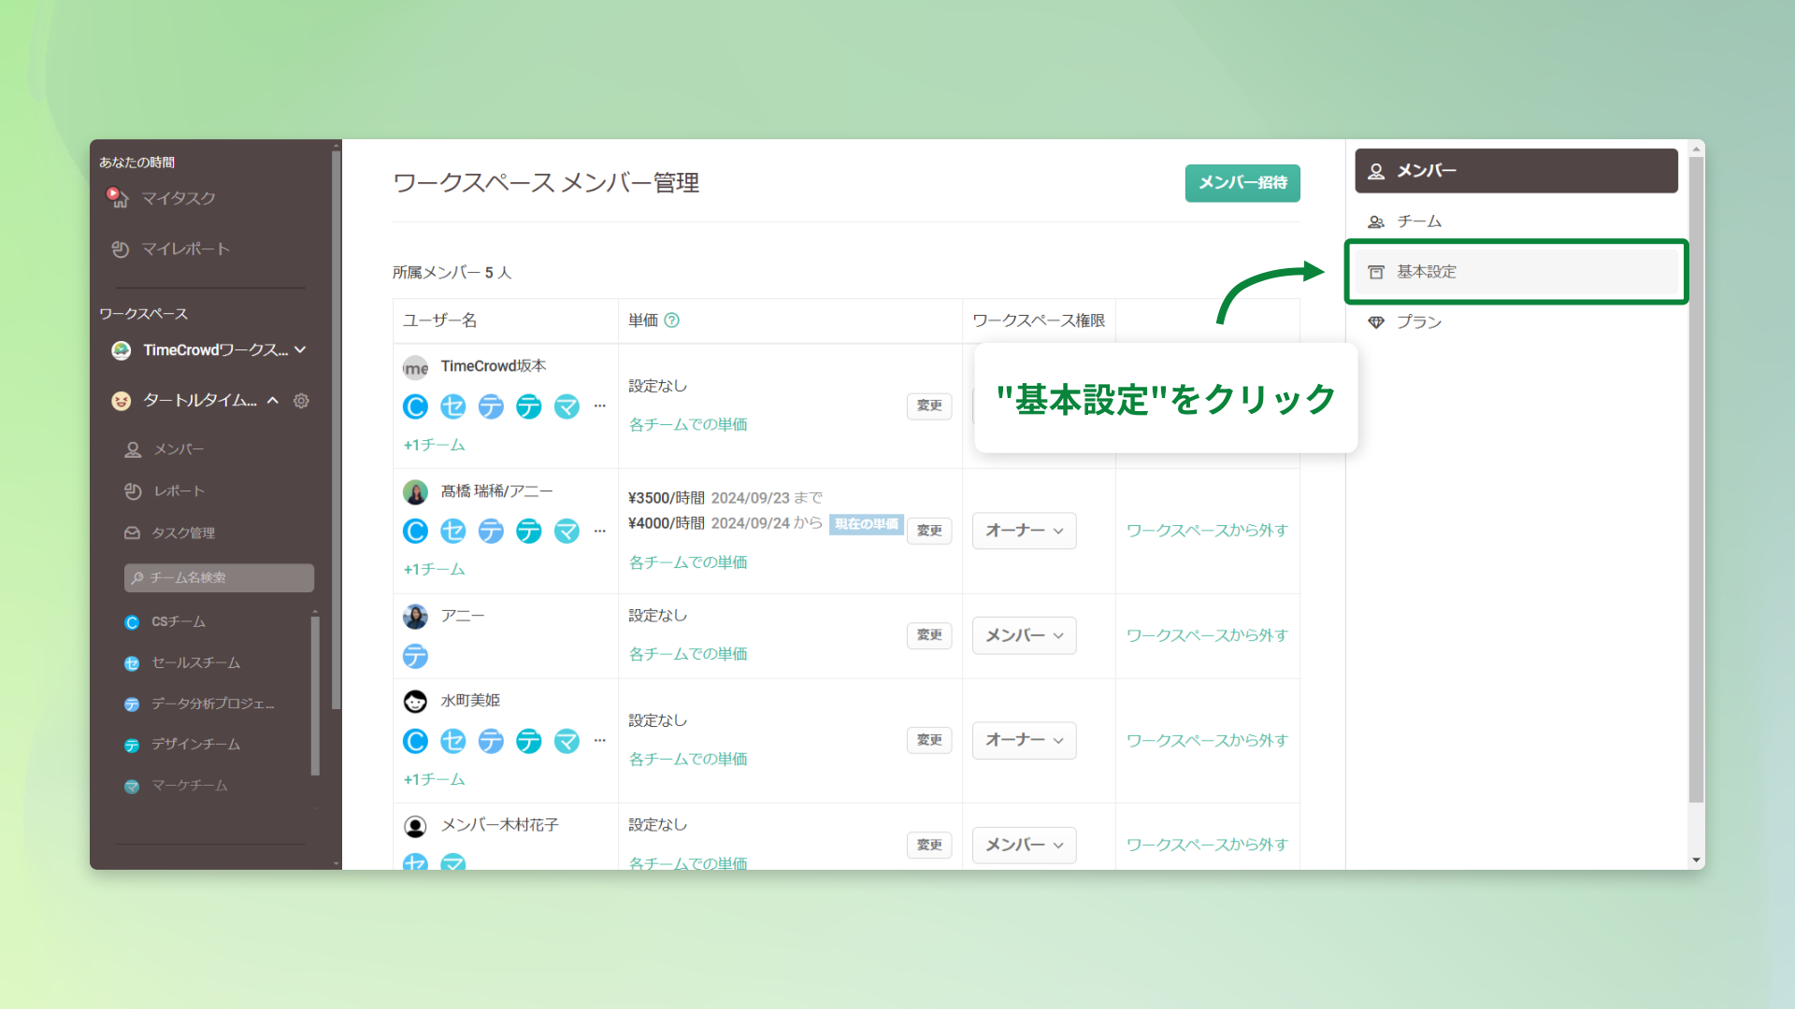Click ワークスペースから外す for アニー
The image size is (1795, 1009).
click(1207, 635)
